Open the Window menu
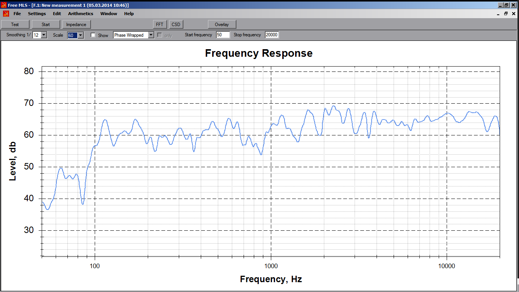The height and width of the screenshot is (292, 519). pyautogui.click(x=109, y=14)
